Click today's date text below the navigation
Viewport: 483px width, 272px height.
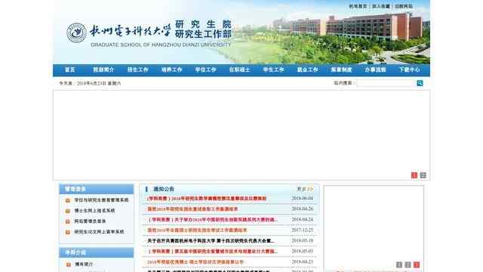click(x=90, y=83)
